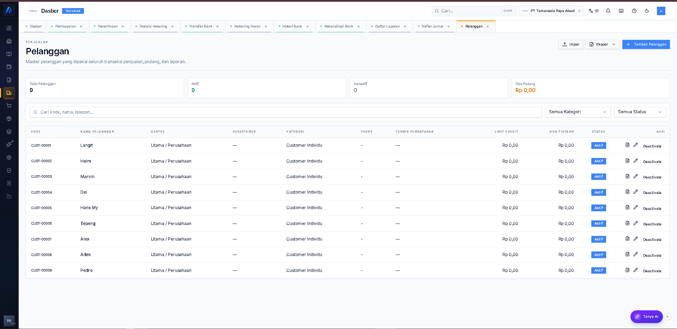Open the book icon in sidebar
Screen dimensions: 677x329
pyautogui.click(x=9, y=54)
